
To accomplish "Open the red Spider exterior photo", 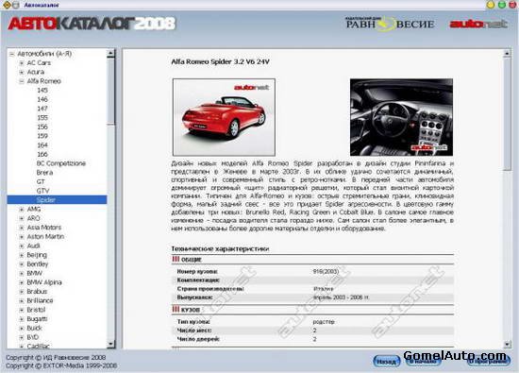I will coord(224,117).
